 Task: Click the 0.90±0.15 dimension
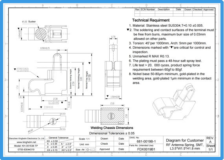coord(45,48)
